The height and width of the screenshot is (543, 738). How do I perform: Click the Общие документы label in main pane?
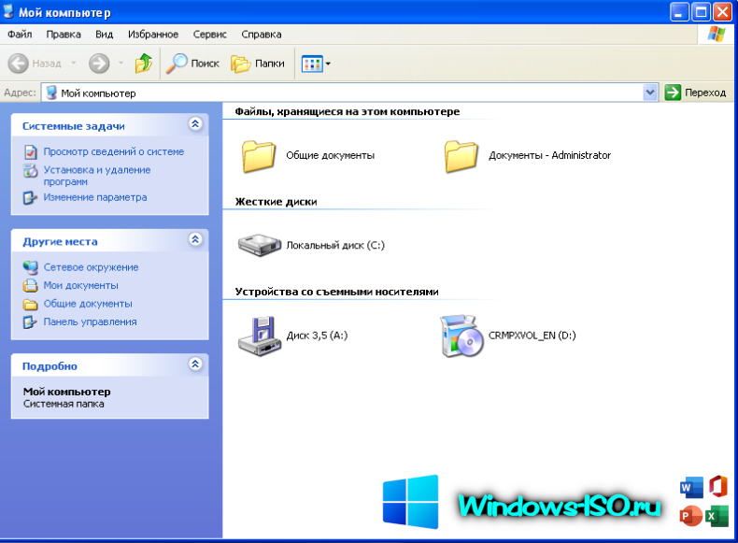tap(330, 155)
